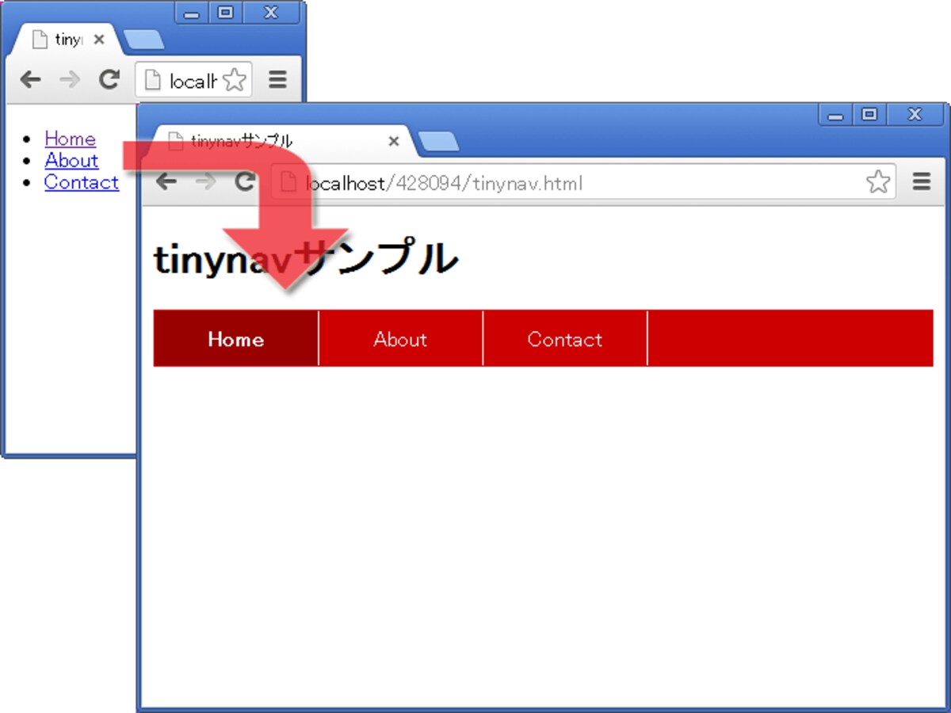The height and width of the screenshot is (713, 951).
Task: Close the tinynavサンプル tab
Action: click(393, 142)
